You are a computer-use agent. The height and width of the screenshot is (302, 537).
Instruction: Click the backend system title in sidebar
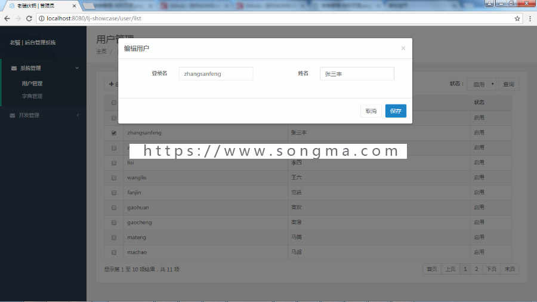tap(33, 42)
